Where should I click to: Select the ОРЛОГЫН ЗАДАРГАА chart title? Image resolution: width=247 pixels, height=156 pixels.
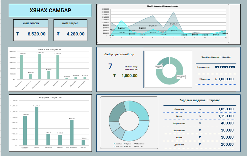coord(50,49)
